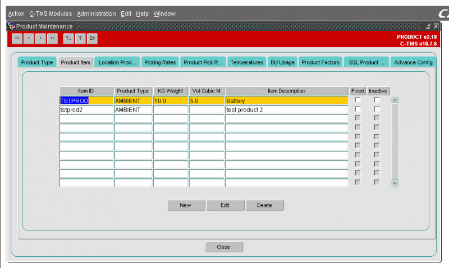
Task: Click the ?.. enter query button
Action: pos(68,38)
